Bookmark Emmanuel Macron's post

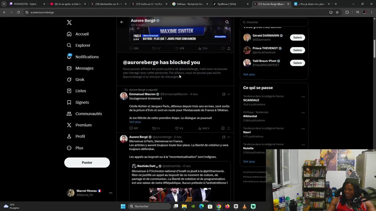coord(223,128)
